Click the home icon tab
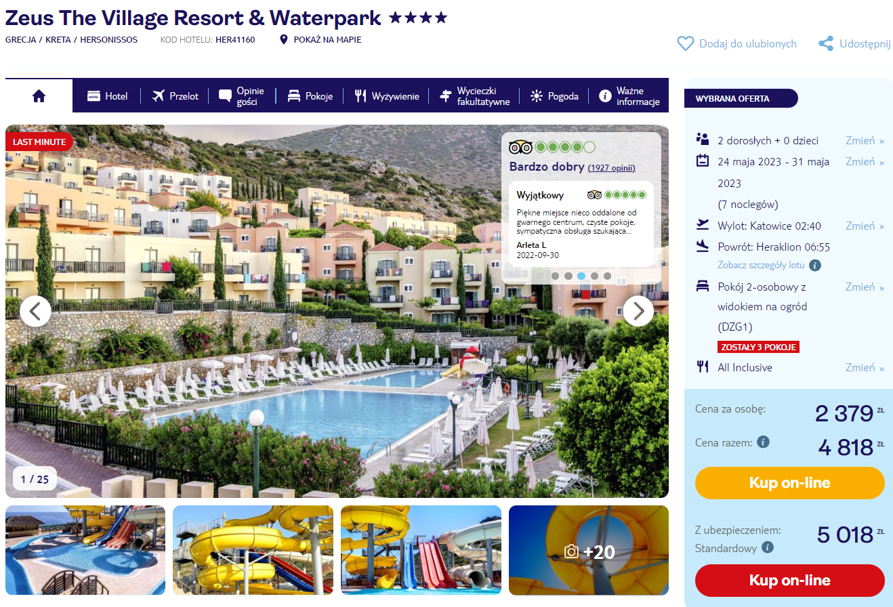 pos(39,96)
